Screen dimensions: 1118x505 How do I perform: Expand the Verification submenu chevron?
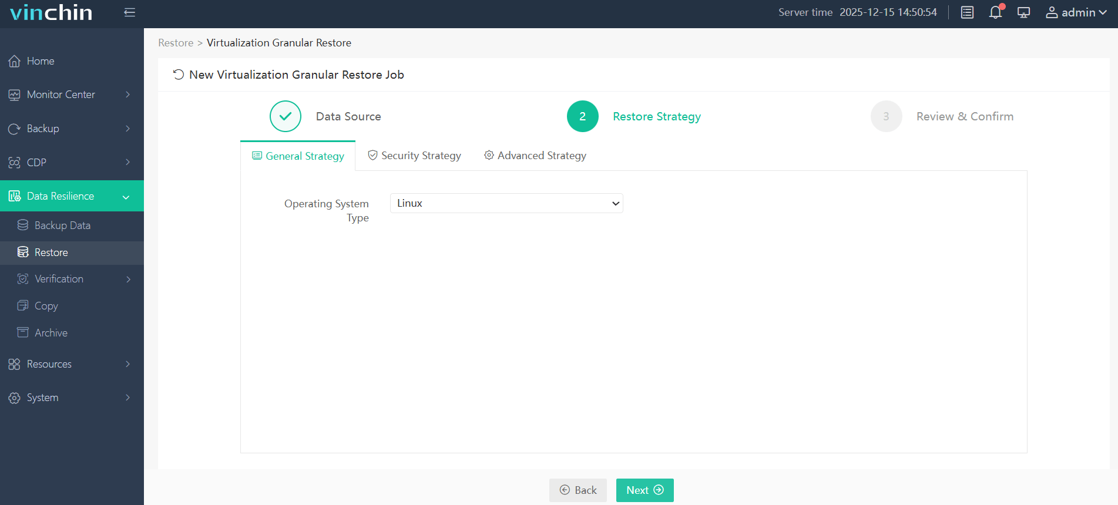pyautogui.click(x=128, y=280)
